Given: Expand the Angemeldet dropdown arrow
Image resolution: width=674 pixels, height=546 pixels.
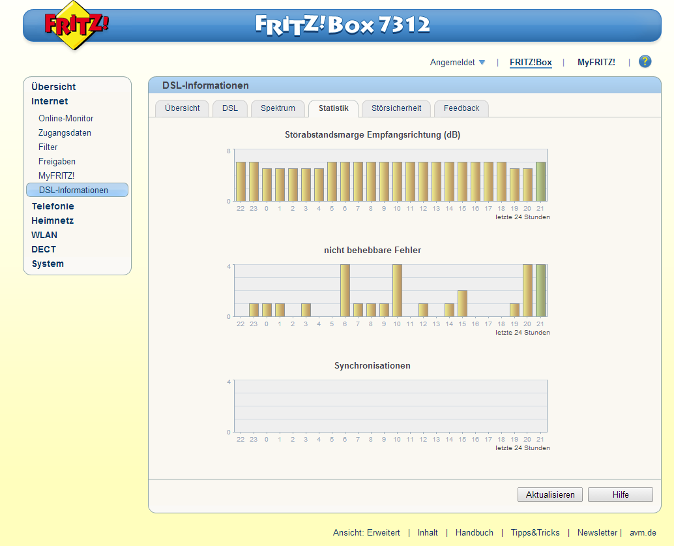Looking at the screenshot, I should (482, 63).
